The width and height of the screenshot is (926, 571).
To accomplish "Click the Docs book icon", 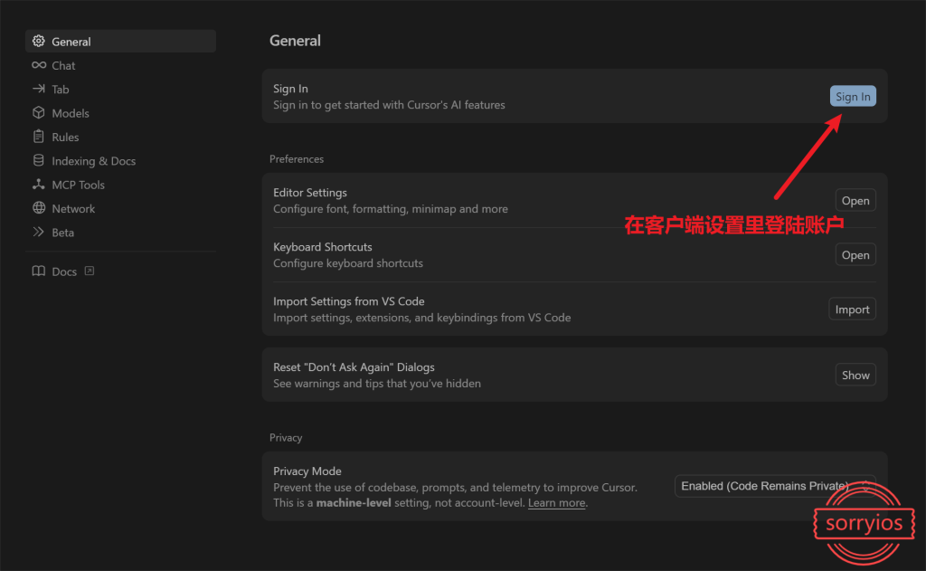I will [38, 271].
